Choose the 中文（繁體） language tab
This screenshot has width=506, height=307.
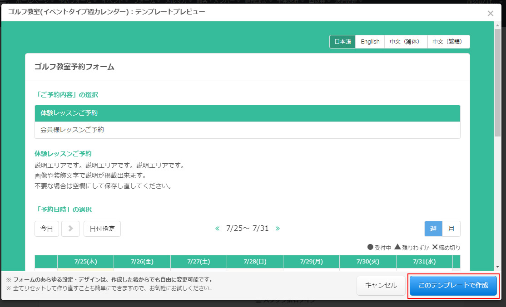click(448, 42)
